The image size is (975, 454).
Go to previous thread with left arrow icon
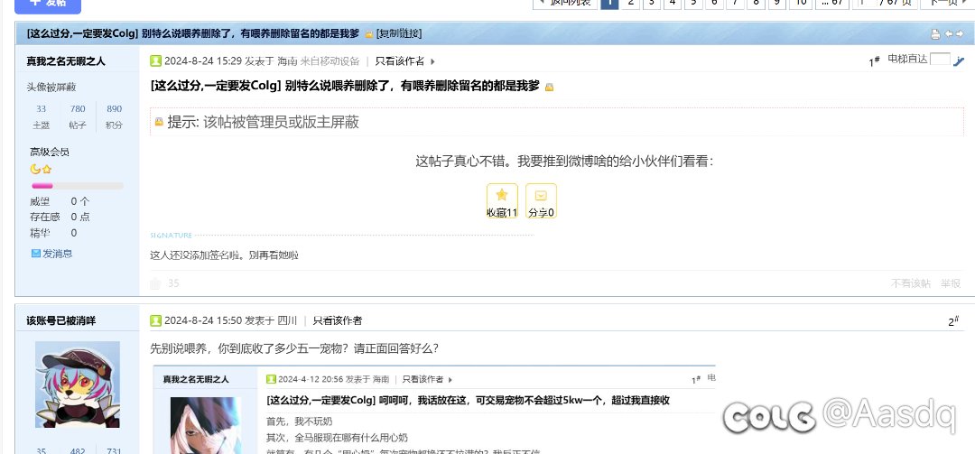point(948,34)
